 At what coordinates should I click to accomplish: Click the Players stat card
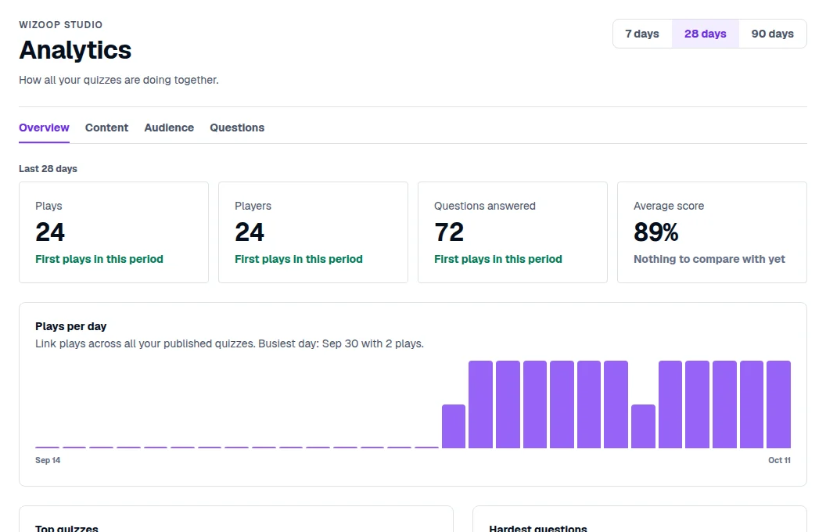(313, 232)
